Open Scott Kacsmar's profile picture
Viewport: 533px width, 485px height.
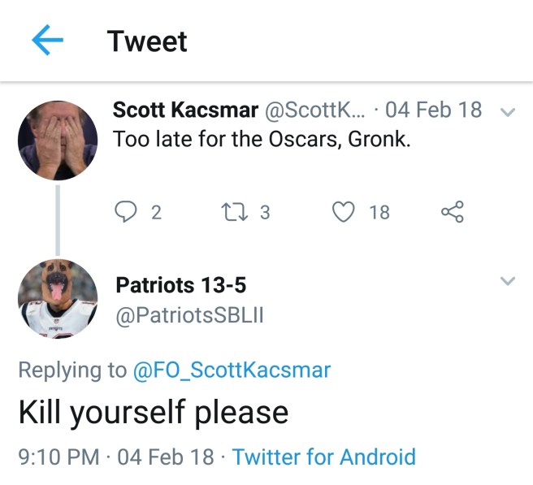click(58, 140)
